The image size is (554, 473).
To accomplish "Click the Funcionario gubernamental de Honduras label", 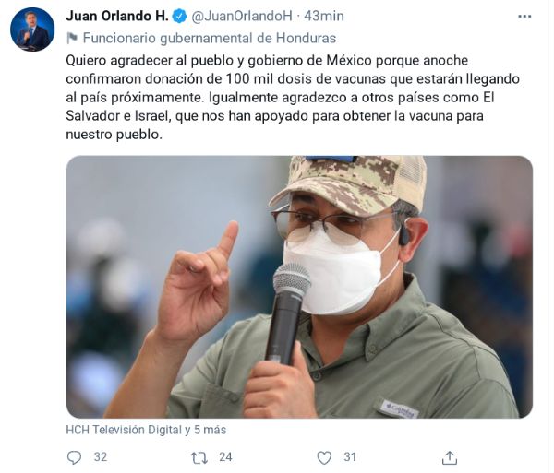I will coord(210,38).
